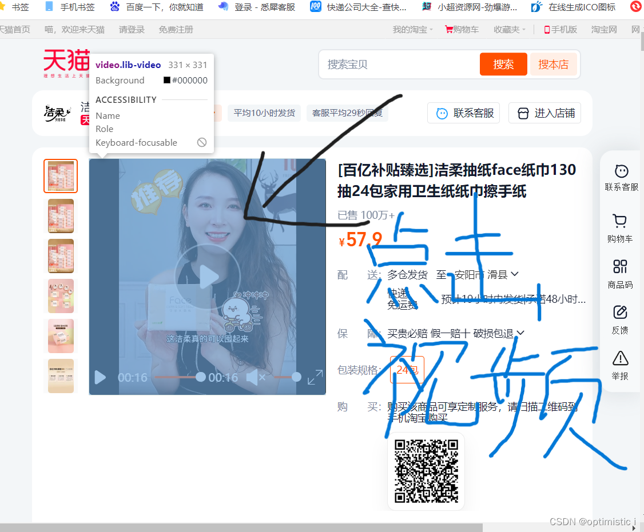This screenshot has width=644, height=532.
Task: Click the 免费注册 link
Action: 176,30
